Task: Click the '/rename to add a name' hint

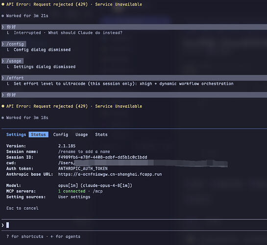Action: point(84,151)
